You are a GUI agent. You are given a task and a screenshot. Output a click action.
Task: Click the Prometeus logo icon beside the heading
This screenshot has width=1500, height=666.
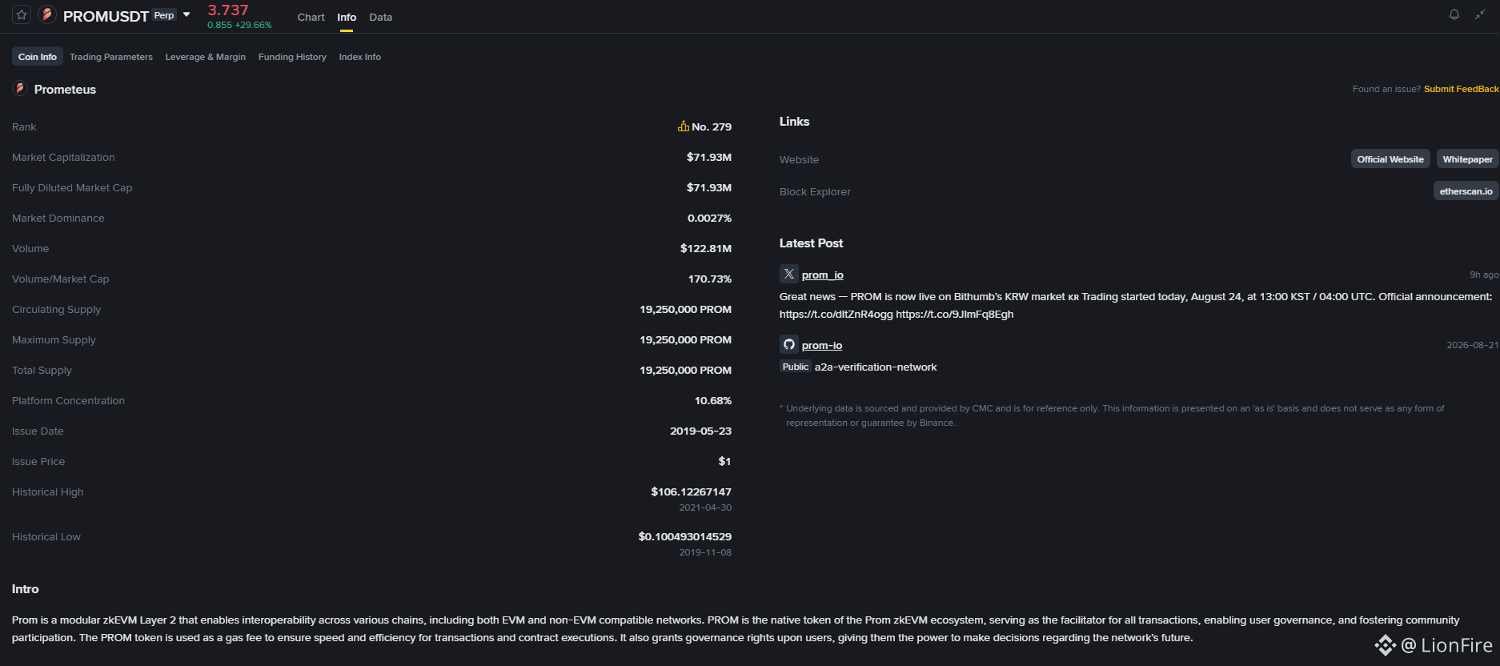(20, 88)
